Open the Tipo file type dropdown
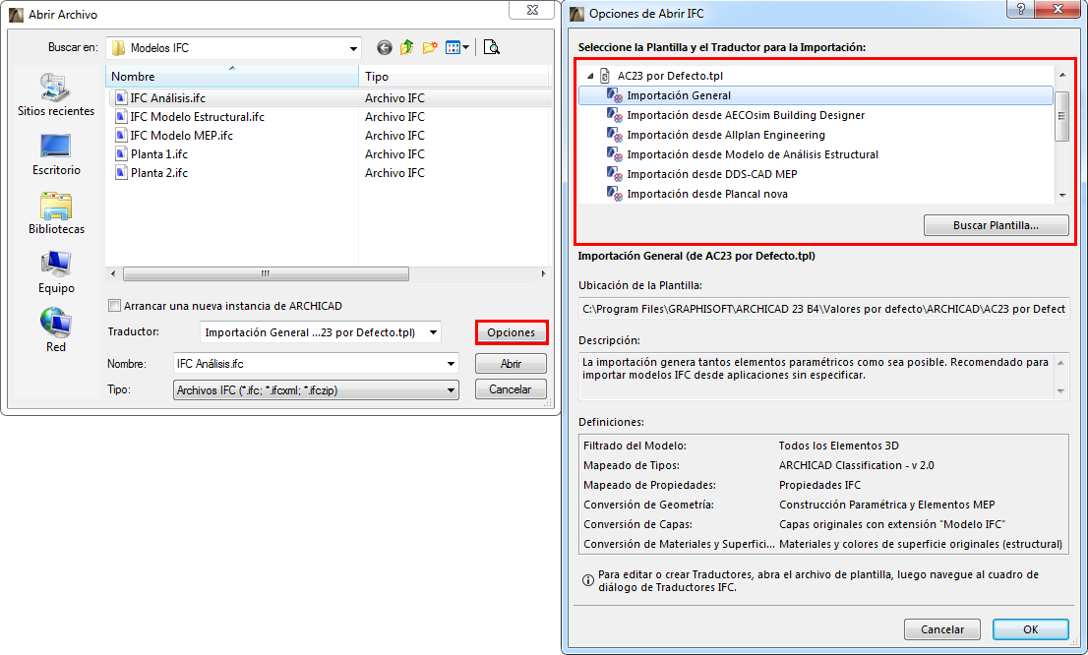Viewport: 1088px width, 655px height. [316, 389]
